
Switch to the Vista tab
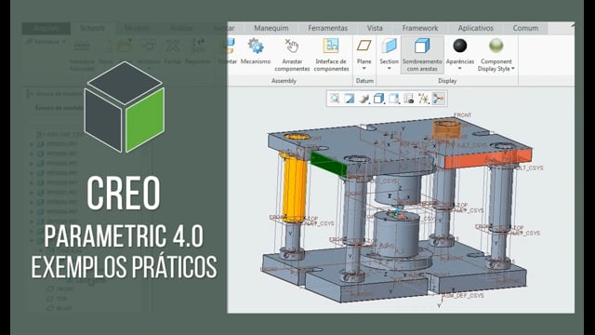(x=375, y=28)
